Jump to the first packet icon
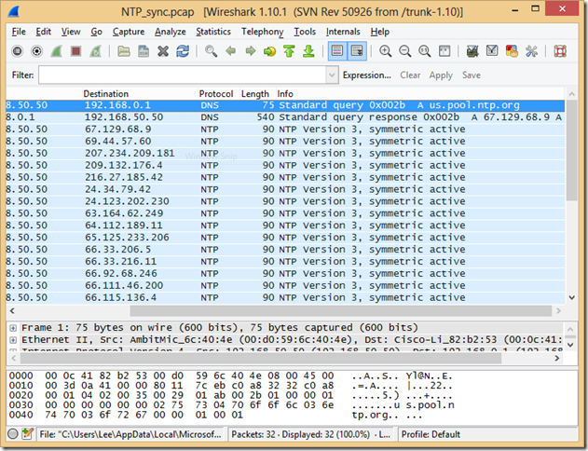This screenshot has width=588, height=451. 289,51
